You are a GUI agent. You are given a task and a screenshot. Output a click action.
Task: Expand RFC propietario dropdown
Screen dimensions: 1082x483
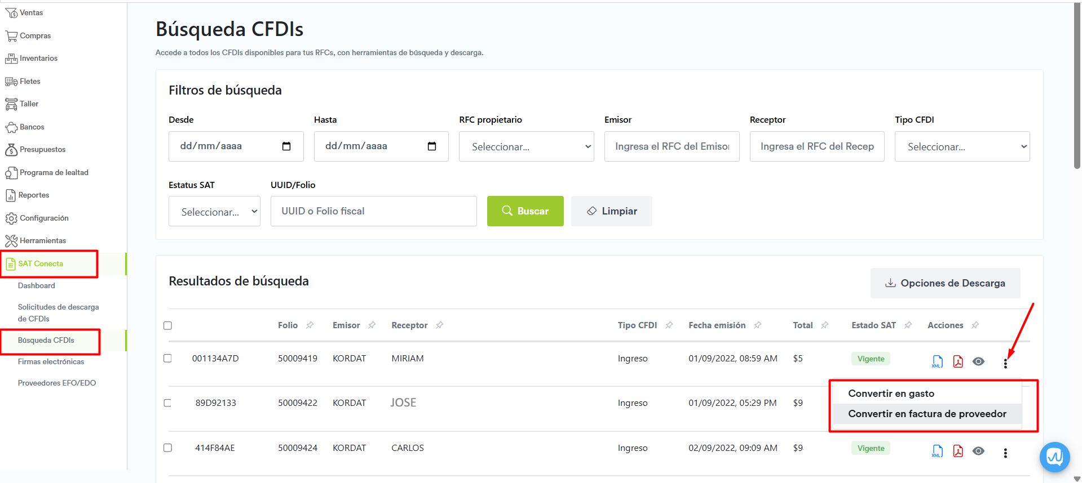tap(526, 146)
